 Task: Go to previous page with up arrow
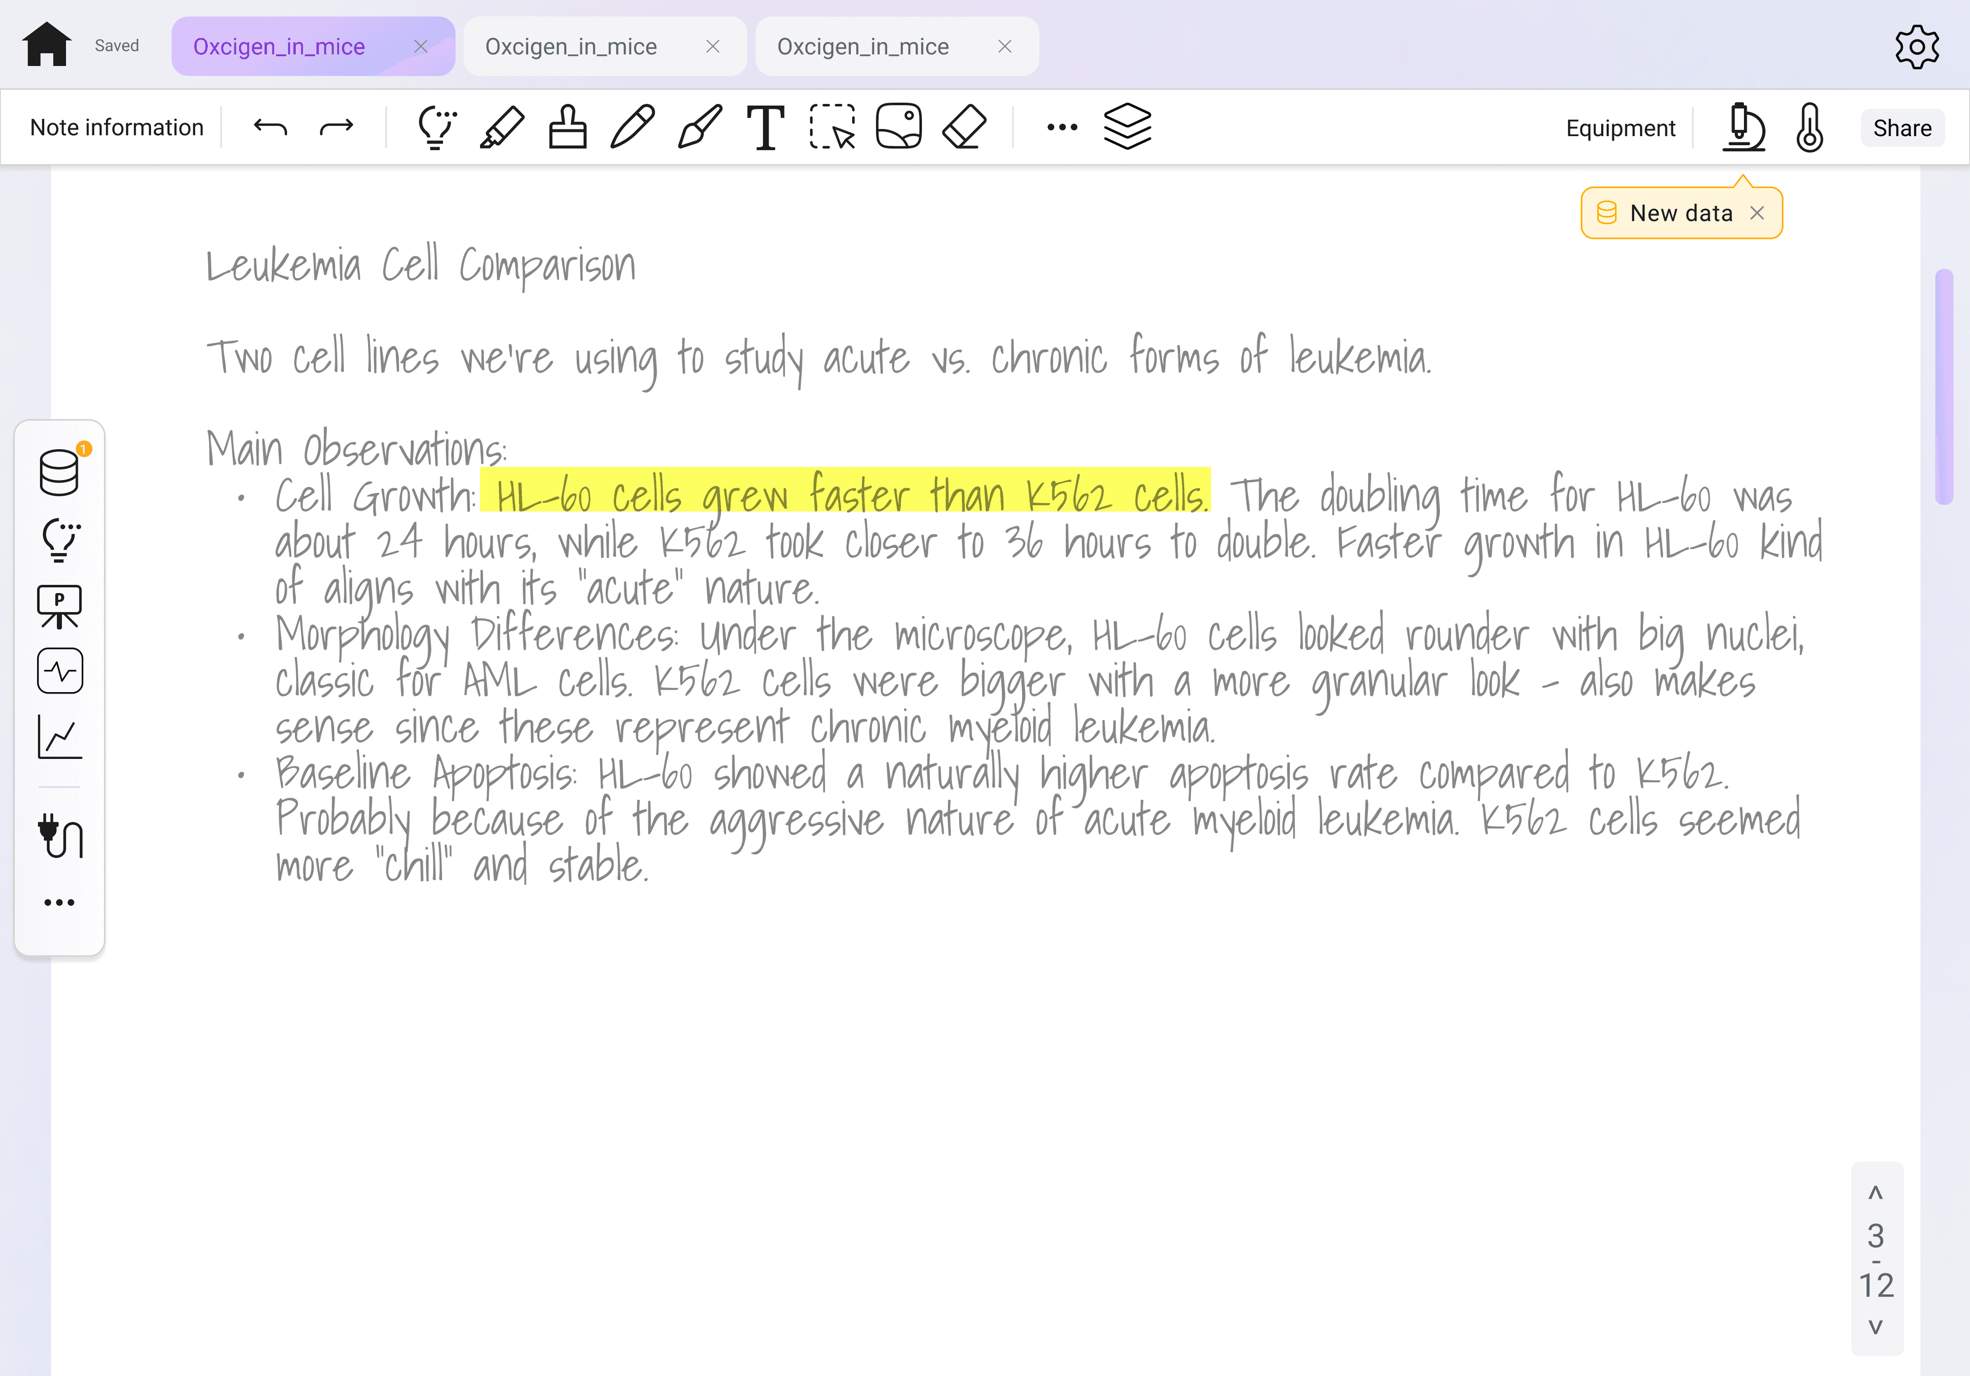coord(1876,1192)
